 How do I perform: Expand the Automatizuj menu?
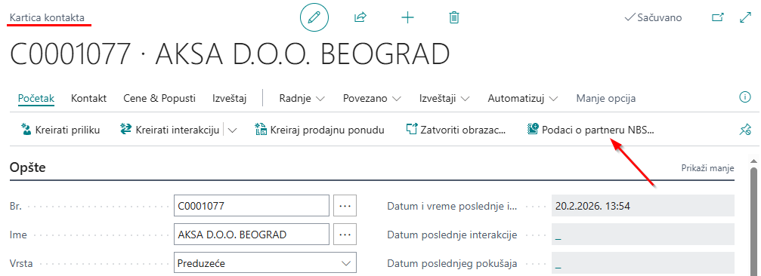[x=523, y=98]
